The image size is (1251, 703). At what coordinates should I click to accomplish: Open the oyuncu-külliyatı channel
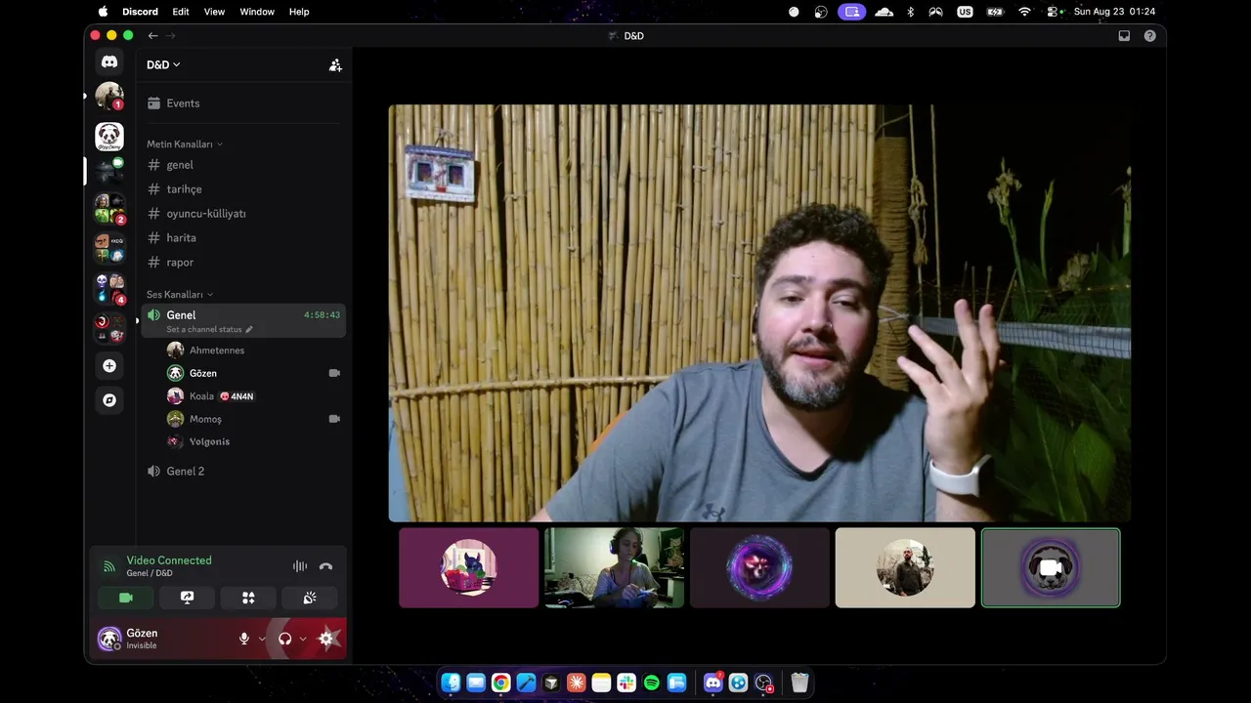click(243, 214)
